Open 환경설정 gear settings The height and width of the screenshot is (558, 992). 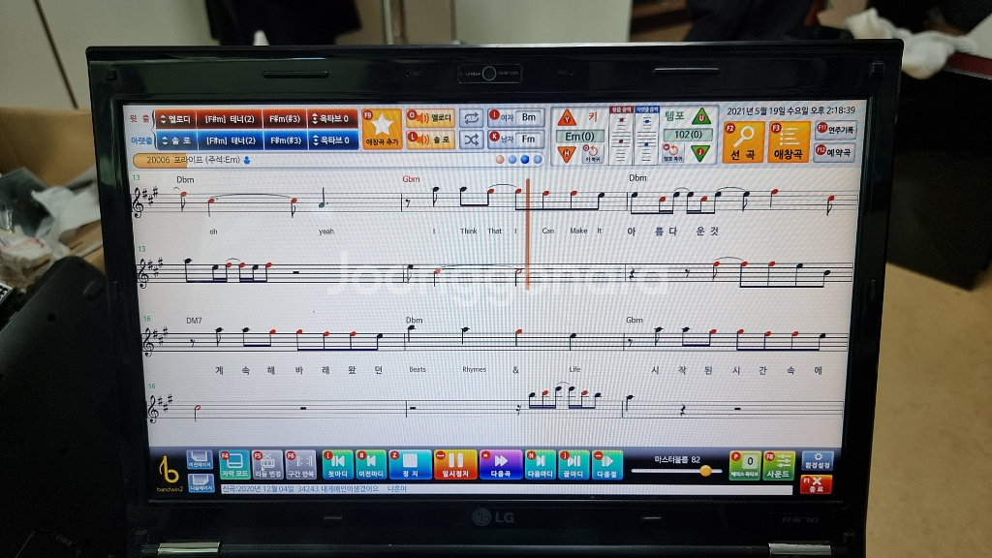point(817,460)
